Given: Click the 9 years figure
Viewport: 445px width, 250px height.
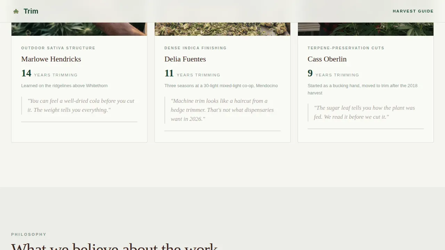Looking at the screenshot, I should coord(310,73).
